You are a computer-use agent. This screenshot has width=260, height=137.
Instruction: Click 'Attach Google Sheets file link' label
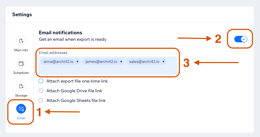pos(76,101)
